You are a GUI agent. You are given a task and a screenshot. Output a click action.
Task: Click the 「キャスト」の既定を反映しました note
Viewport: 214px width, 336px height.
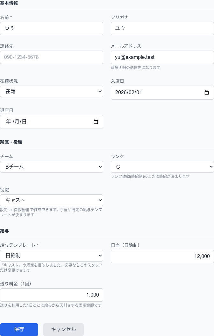pos(51,268)
